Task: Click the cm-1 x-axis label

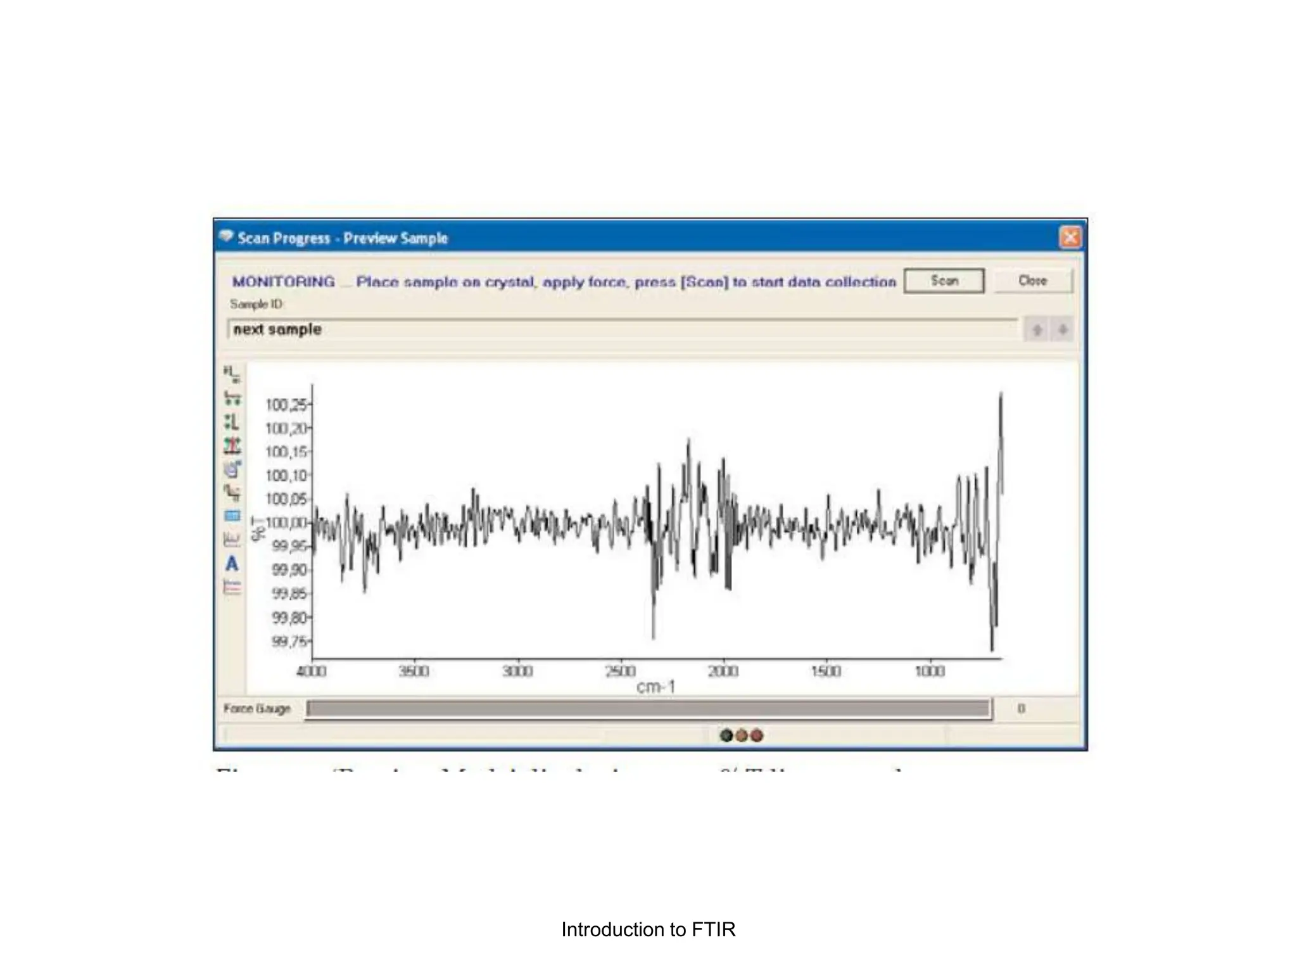Action: (656, 687)
